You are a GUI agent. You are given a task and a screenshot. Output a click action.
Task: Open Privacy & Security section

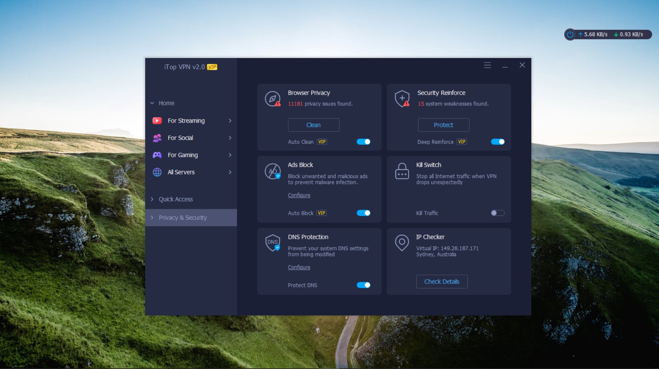pyautogui.click(x=191, y=218)
